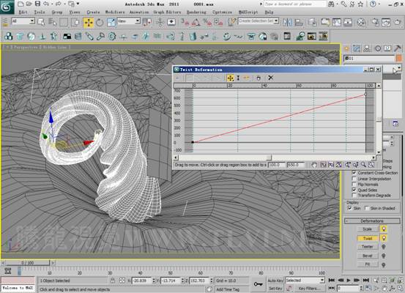Activate the Select and Scale tool
The width and height of the screenshot is (405, 293).
tap(111, 23)
